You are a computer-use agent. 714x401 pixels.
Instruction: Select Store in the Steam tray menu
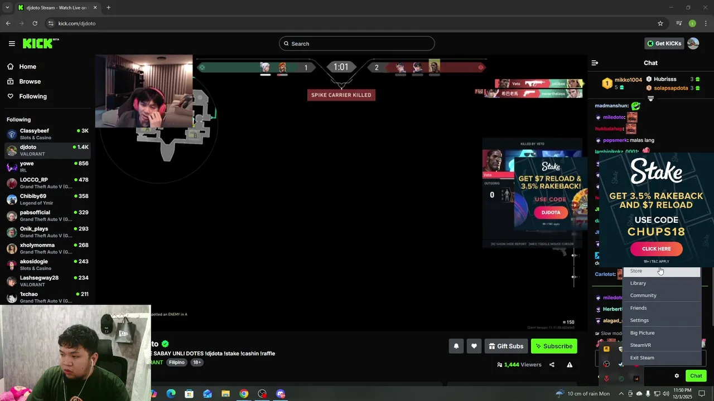point(662,271)
